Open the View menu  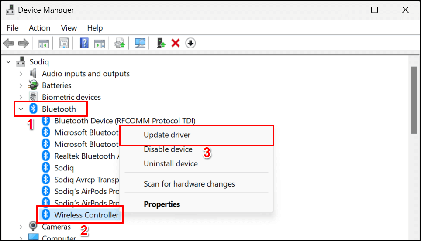click(x=69, y=28)
